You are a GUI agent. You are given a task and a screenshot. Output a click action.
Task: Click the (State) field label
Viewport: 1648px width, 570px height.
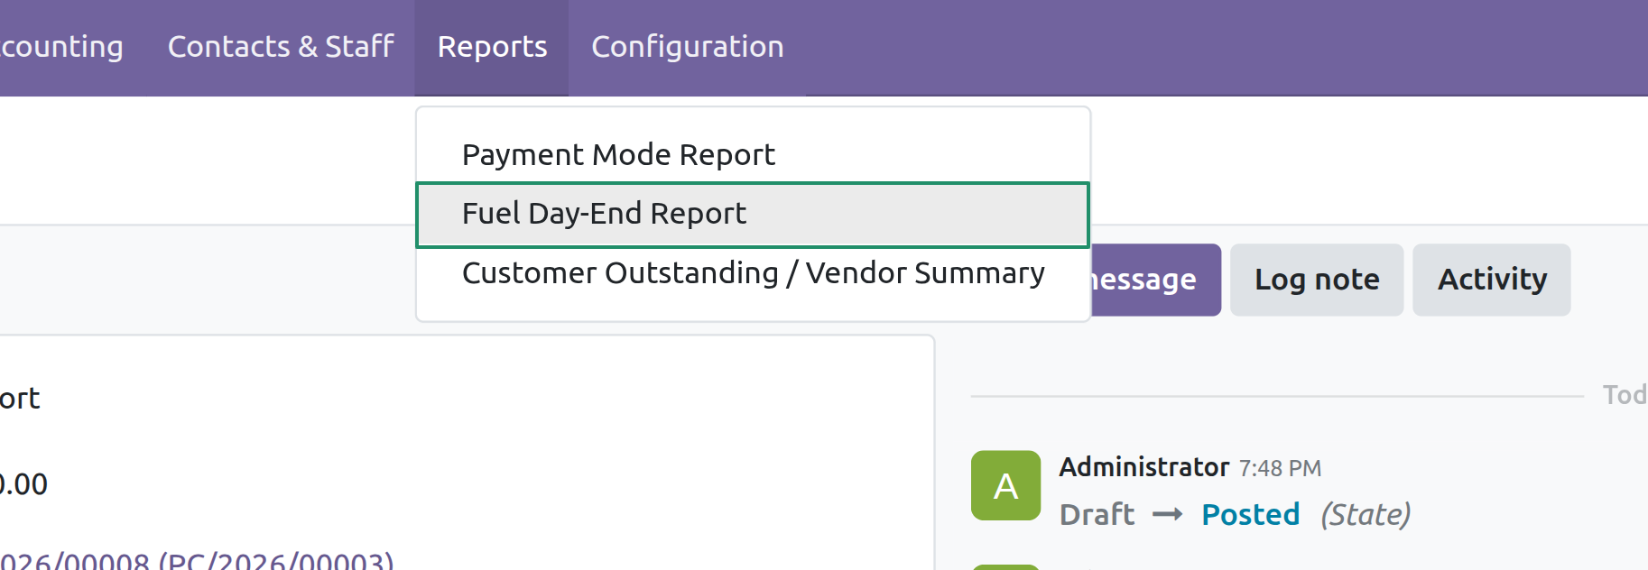(x=1366, y=515)
